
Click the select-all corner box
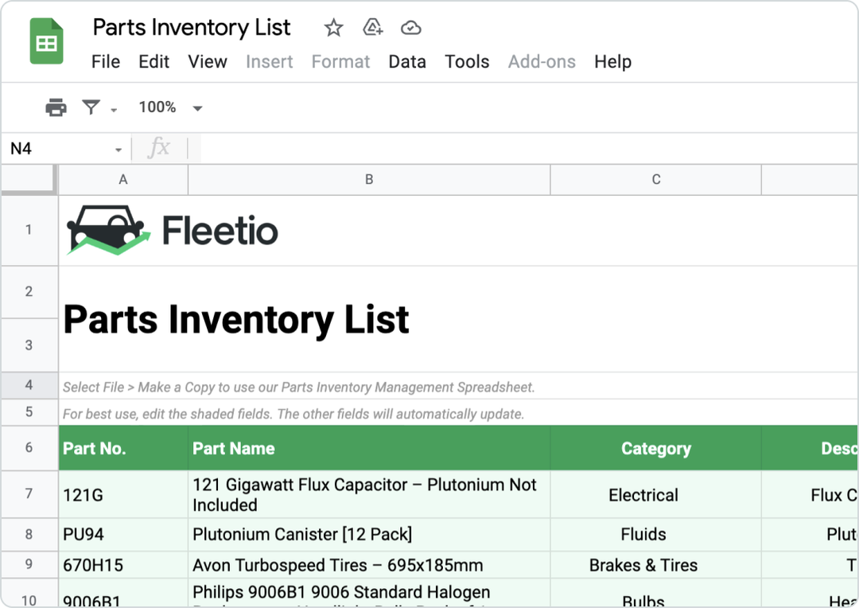point(29,180)
